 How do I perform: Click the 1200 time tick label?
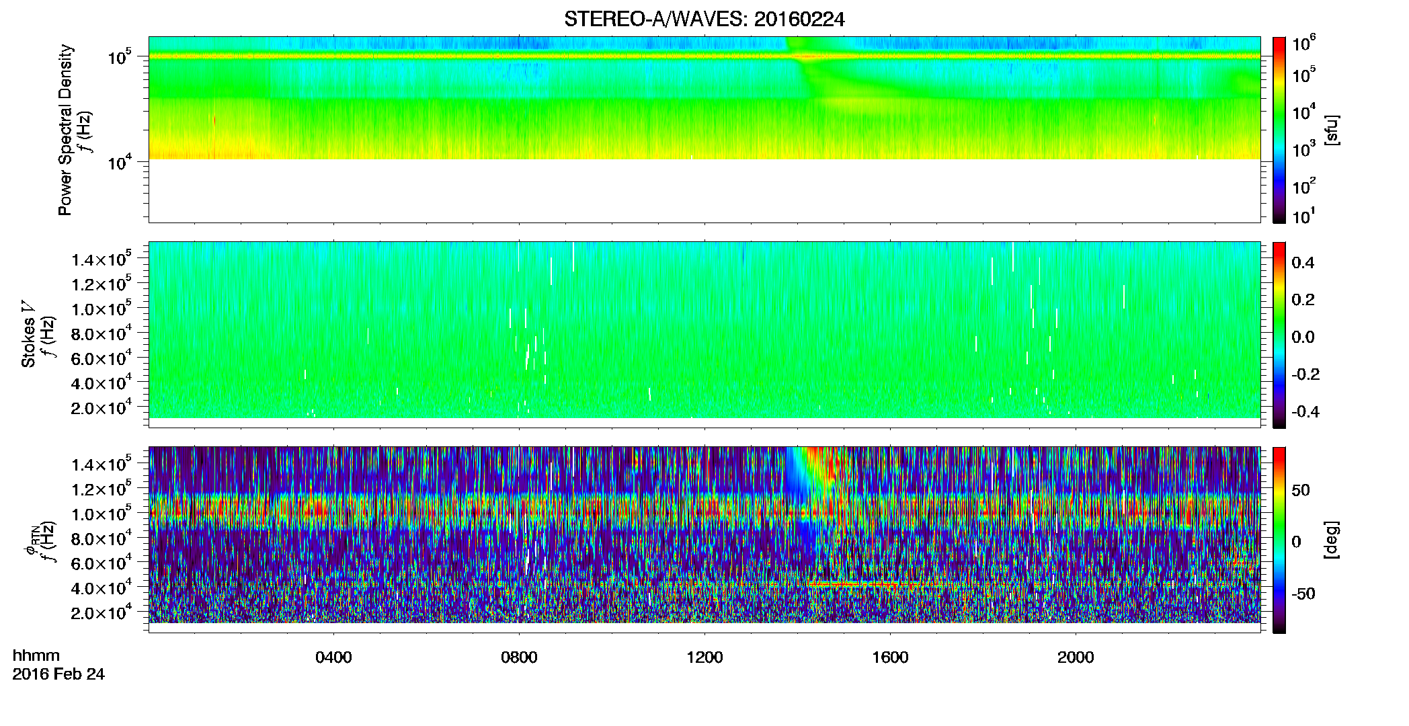704,657
